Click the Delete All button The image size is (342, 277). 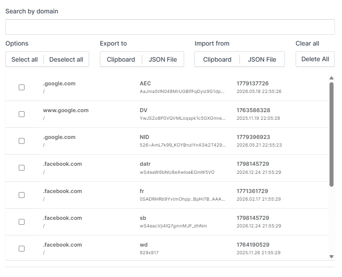pyautogui.click(x=315, y=59)
